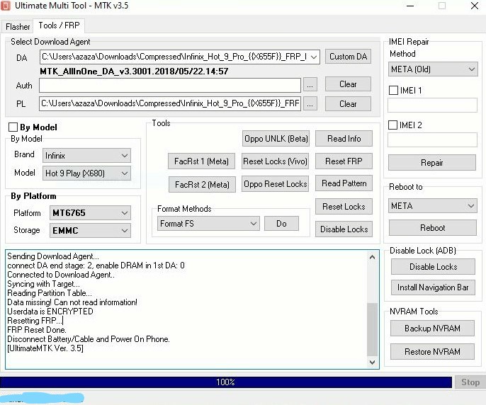
Task: Click the Read Info button
Action: point(344,139)
